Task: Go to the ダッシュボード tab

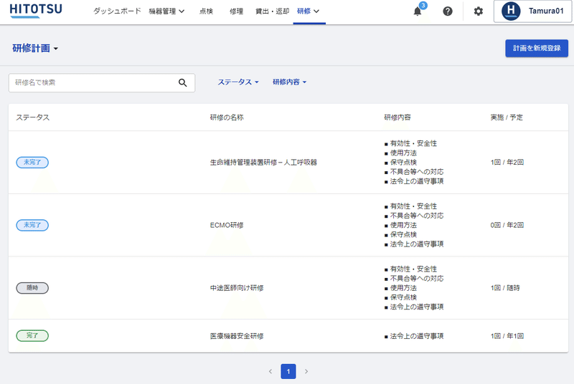Action: (117, 11)
